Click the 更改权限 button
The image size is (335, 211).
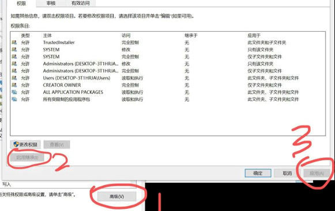point(25,145)
